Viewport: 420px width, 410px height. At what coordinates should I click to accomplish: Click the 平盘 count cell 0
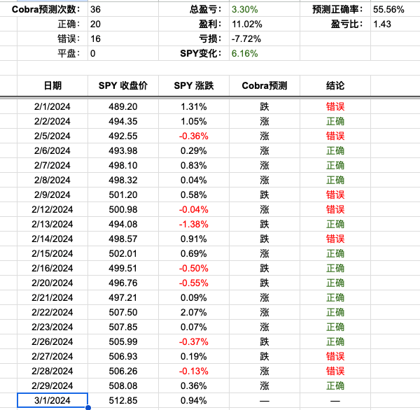123,54
